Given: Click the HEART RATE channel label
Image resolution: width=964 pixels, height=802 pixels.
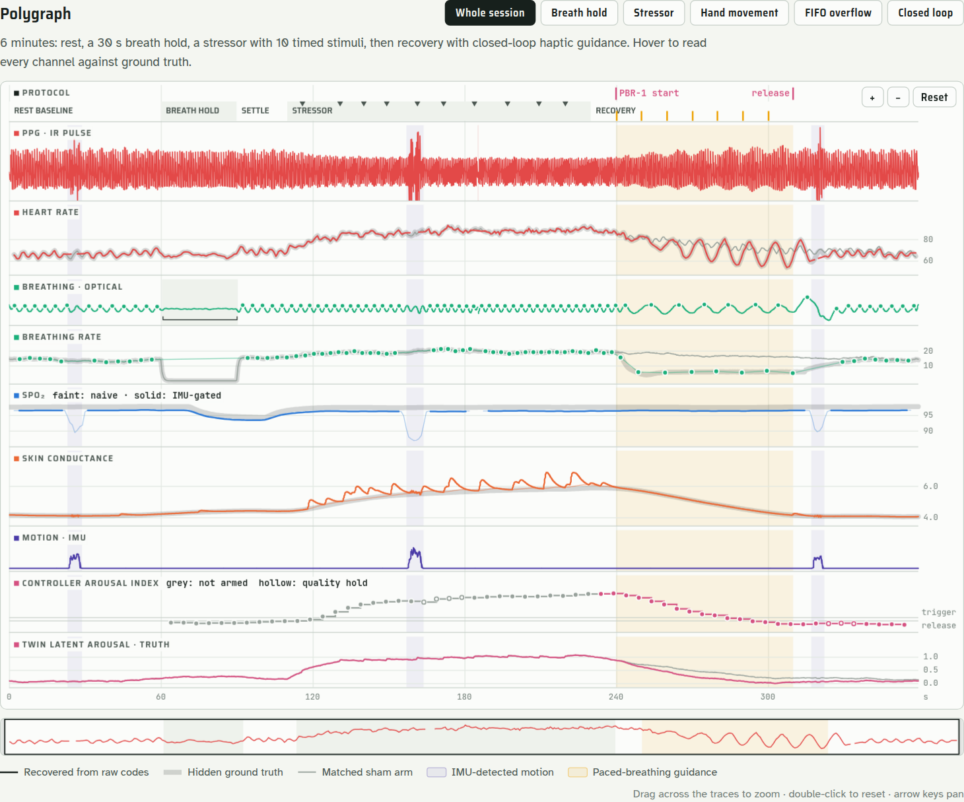Looking at the screenshot, I should click(x=50, y=212).
